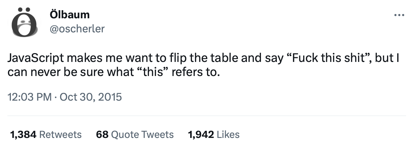The width and height of the screenshot is (417, 152).
Task: Show the "Likes" label list
Action: (x=228, y=134)
